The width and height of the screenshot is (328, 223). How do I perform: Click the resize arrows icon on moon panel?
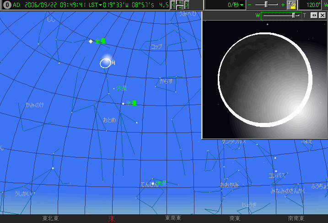click(x=314, y=16)
